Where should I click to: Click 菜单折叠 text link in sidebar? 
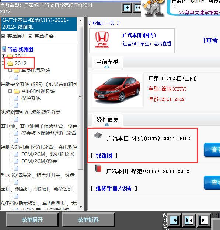pos(44,36)
